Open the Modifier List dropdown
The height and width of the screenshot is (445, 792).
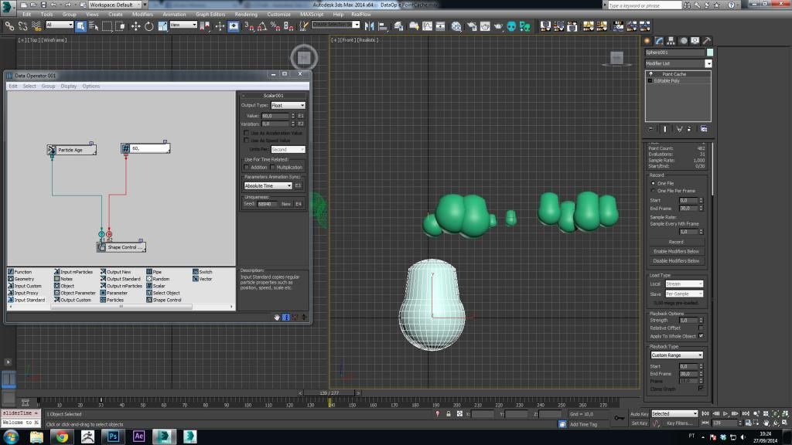click(x=678, y=63)
